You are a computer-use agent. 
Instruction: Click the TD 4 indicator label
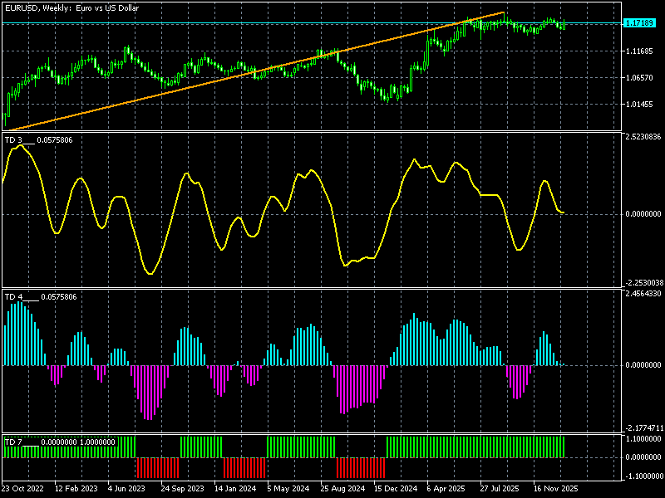pyautogui.click(x=41, y=297)
